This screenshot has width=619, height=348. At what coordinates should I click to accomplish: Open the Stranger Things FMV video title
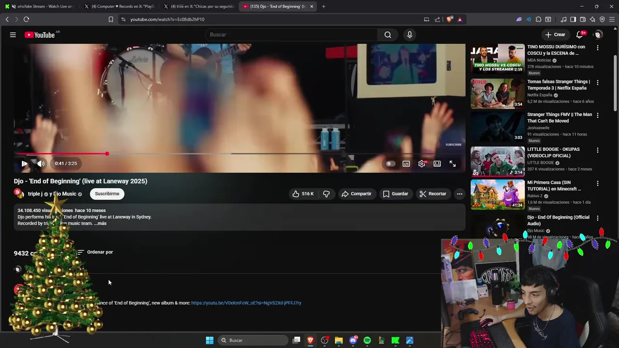pyautogui.click(x=560, y=118)
